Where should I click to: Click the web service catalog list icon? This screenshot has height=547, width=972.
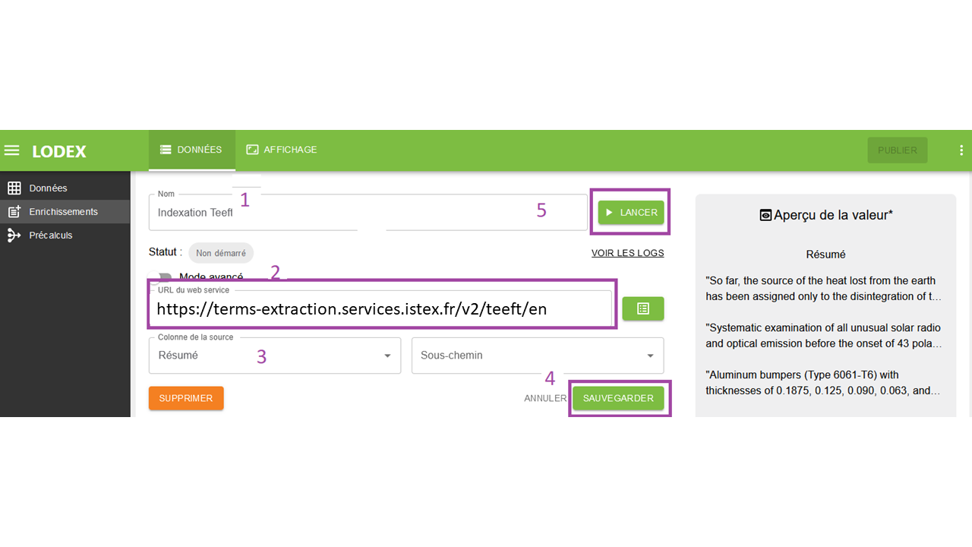642,308
